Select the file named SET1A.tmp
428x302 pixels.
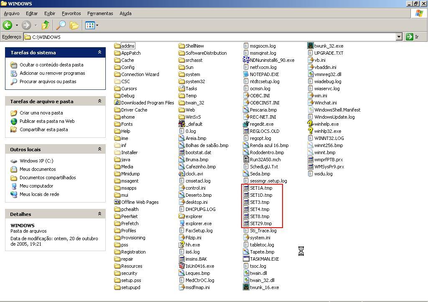click(x=261, y=188)
